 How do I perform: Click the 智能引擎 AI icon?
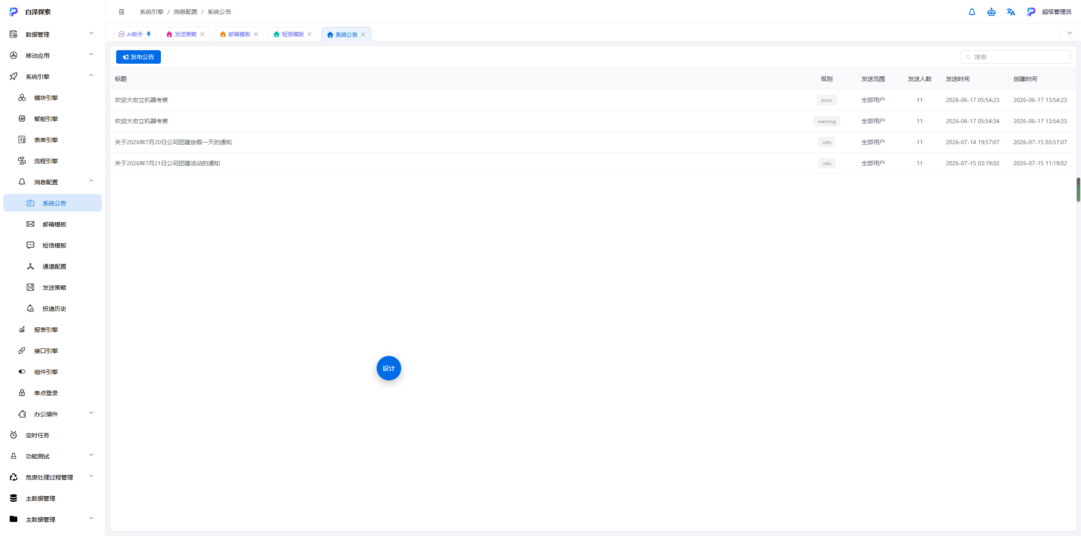point(22,119)
